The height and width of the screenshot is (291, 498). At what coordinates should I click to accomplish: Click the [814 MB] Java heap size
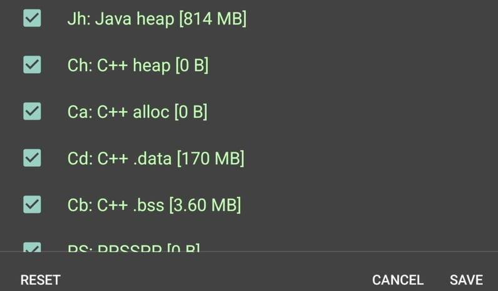[213, 19]
